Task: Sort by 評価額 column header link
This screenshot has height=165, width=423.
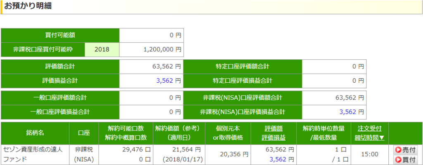Action: (x=273, y=128)
